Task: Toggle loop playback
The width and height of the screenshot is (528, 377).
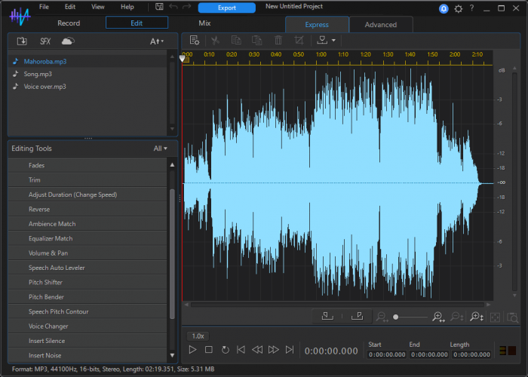Action: tap(225, 350)
